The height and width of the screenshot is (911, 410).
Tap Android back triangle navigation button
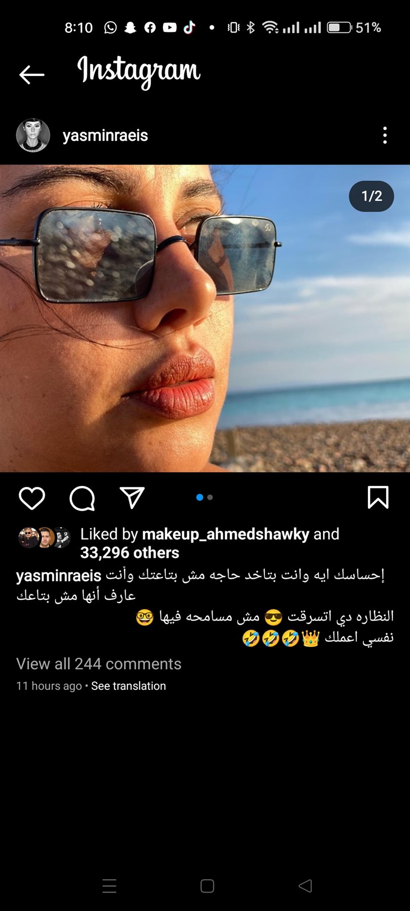click(x=305, y=886)
